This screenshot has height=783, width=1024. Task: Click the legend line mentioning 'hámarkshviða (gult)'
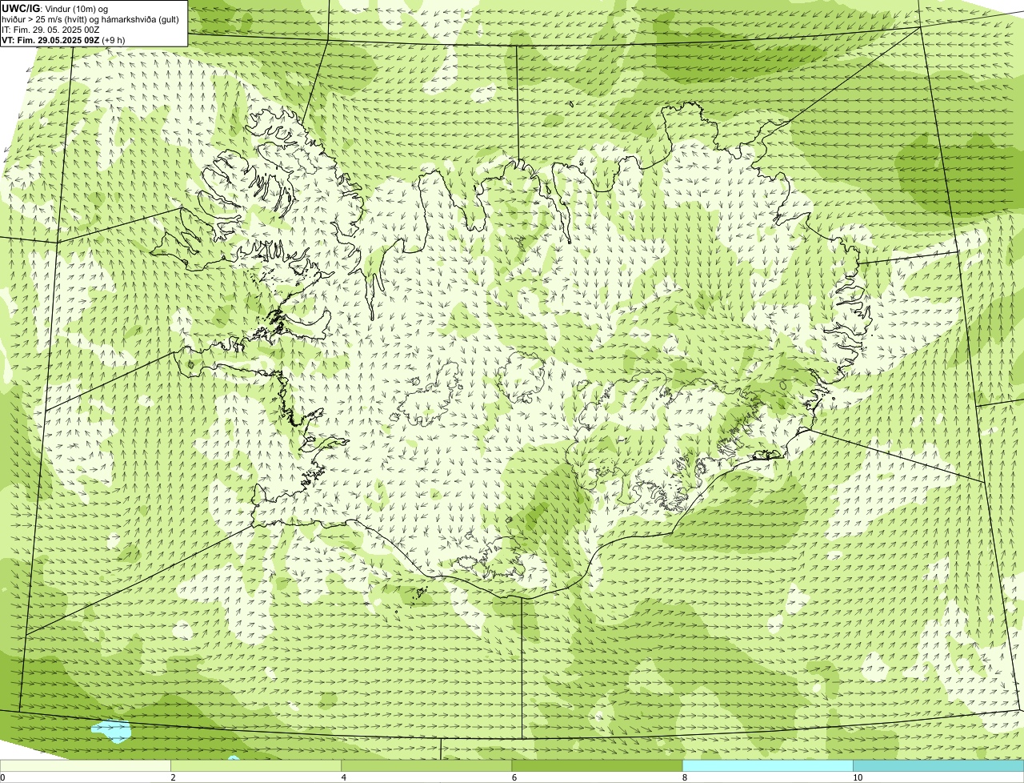point(90,19)
